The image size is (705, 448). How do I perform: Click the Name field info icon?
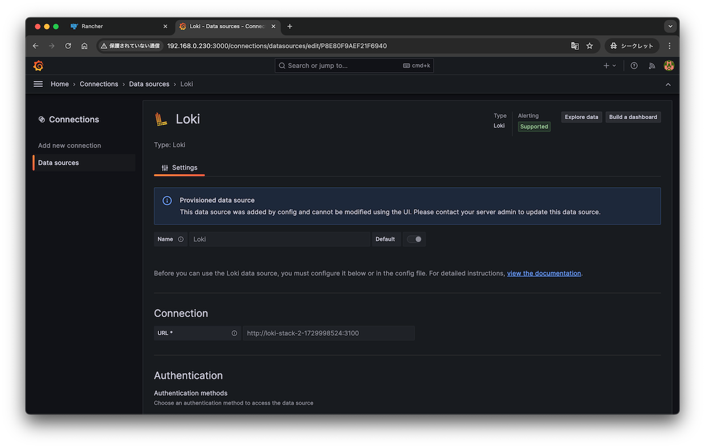181,239
